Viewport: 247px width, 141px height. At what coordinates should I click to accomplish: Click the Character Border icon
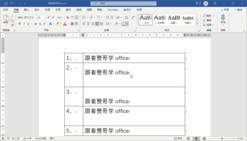coord(77,18)
